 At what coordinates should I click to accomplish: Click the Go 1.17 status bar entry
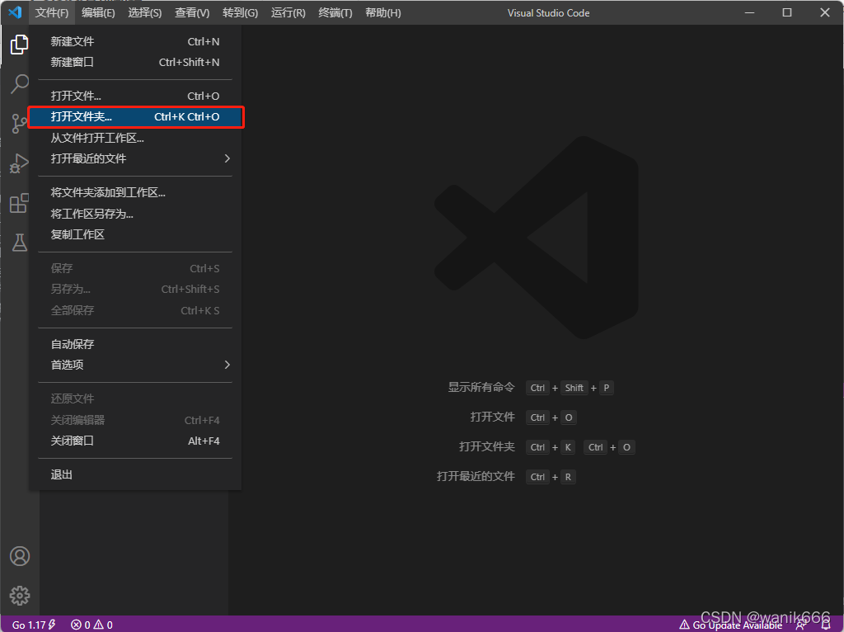(33, 625)
